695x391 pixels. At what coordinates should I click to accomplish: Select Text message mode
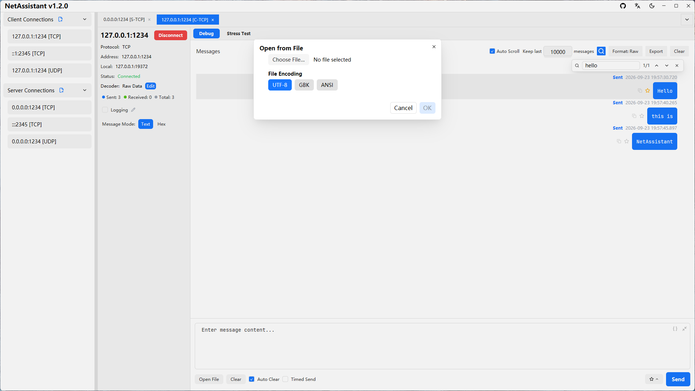[146, 124]
